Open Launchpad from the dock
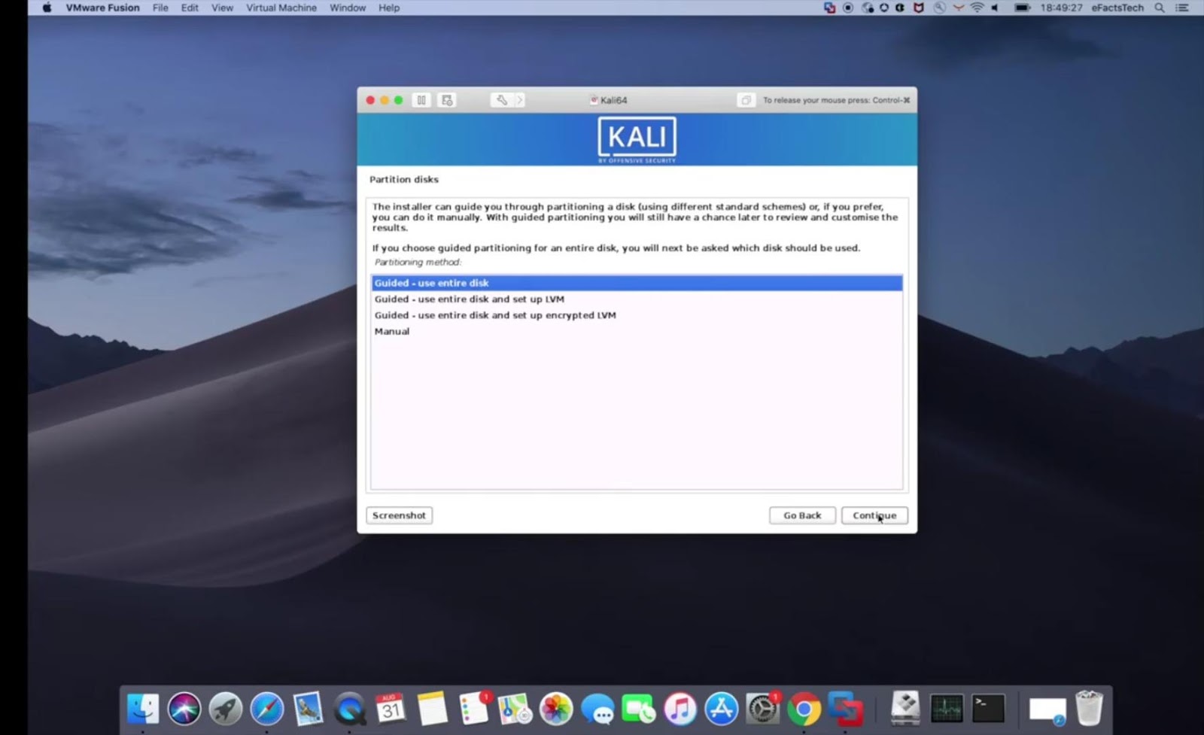1204x735 pixels. point(226,709)
